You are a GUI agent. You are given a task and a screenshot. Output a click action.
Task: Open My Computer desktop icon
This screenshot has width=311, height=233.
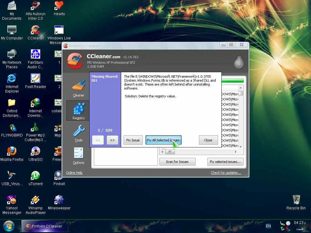[x=12, y=33]
